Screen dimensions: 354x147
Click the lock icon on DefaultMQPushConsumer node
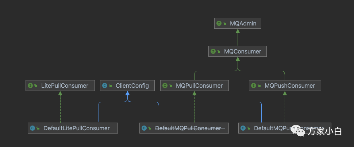pos(249,128)
